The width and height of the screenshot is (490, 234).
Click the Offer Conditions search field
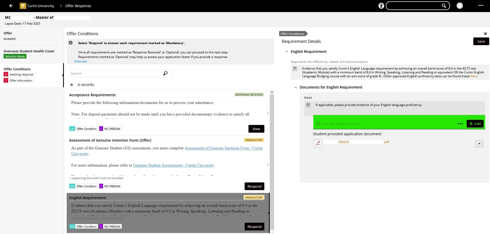[x=115, y=73]
